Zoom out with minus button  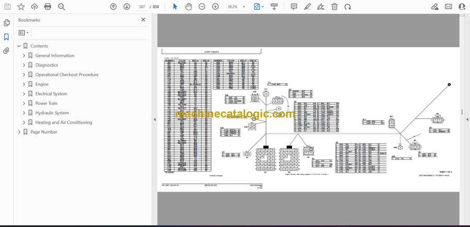click(x=202, y=7)
